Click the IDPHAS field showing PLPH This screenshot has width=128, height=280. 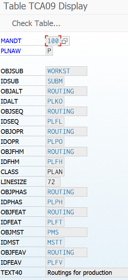[x=55, y=202]
